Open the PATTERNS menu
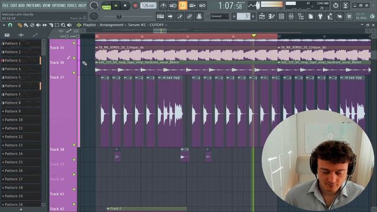The image size is (377, 212). pyautogui.click(x=34, y=5)
